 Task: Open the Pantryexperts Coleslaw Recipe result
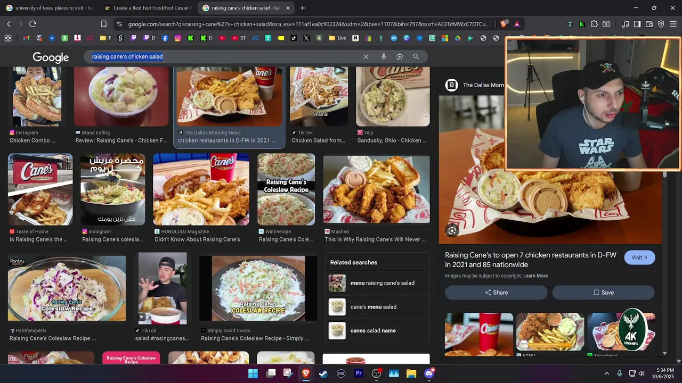tap(67, 298)
